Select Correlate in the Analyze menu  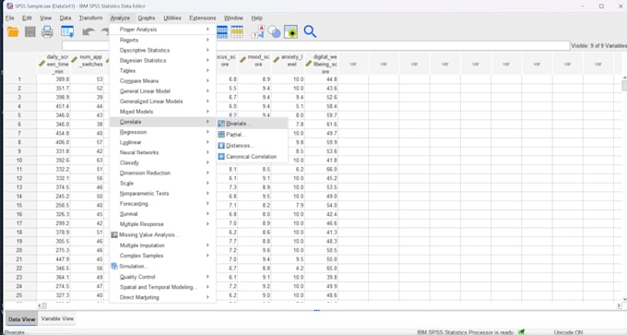[x=162, y=122]
